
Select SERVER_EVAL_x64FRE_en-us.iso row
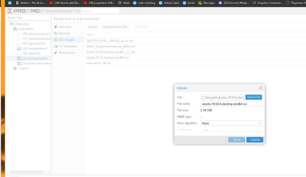[195, 41]
